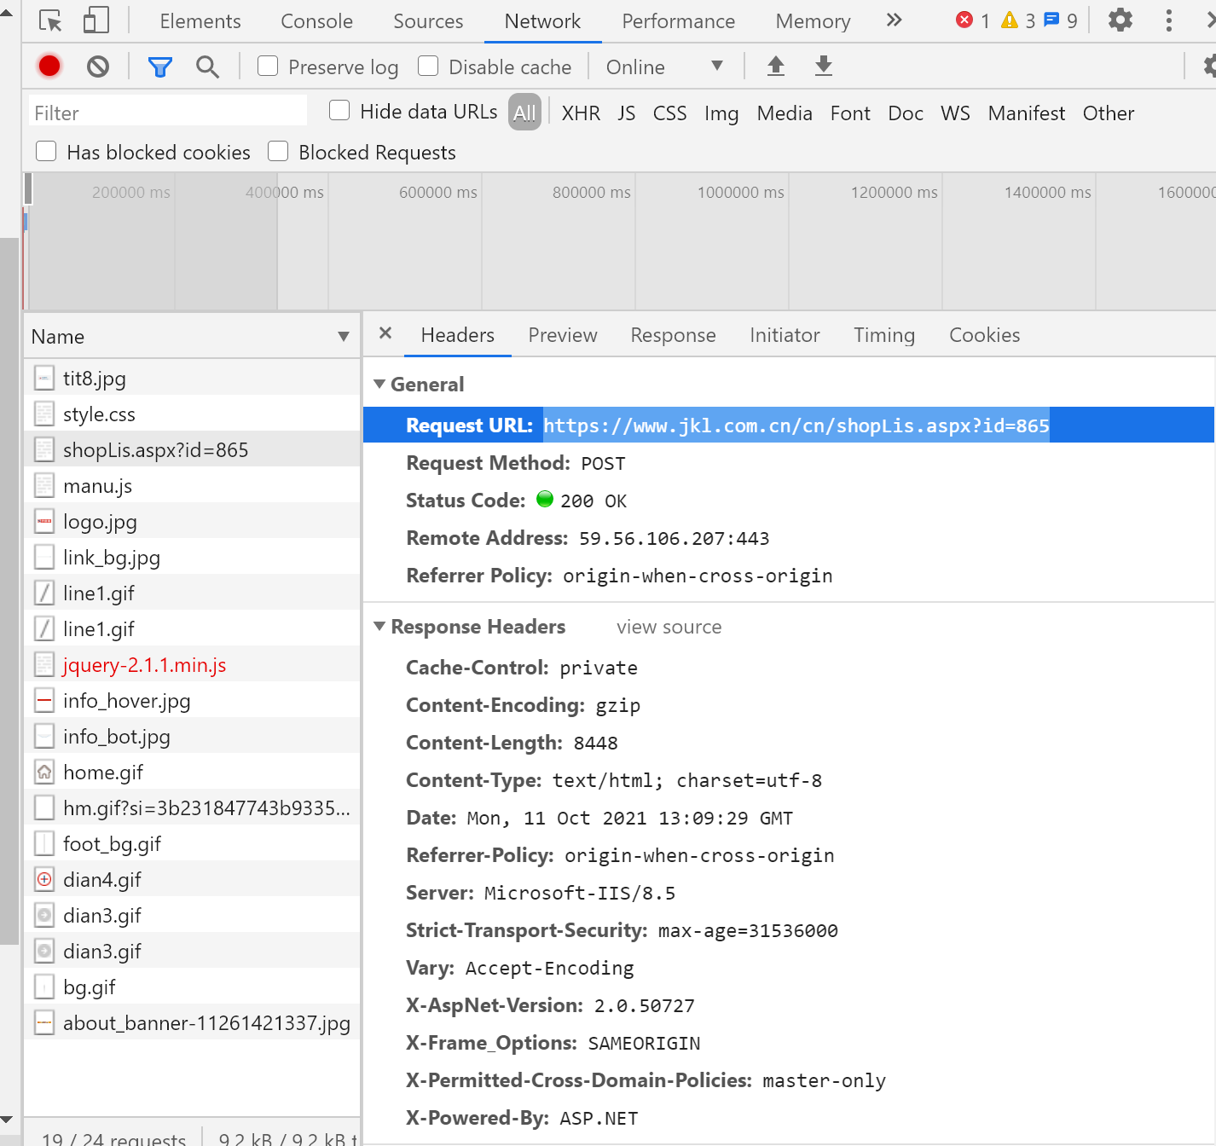Open the Performance tab

click(x=679, y=21)
